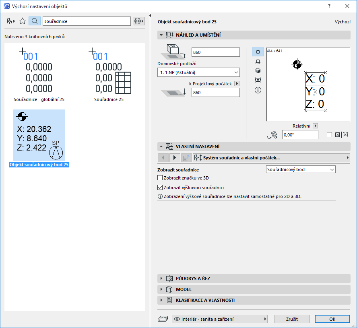The height and width of the screenshot is (328, 357).
Task: Click the 414 x 641 size label
Action: 274,51
